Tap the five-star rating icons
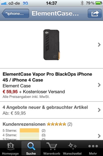The height and width of the screenshot is (156, 103). (56, 124)
